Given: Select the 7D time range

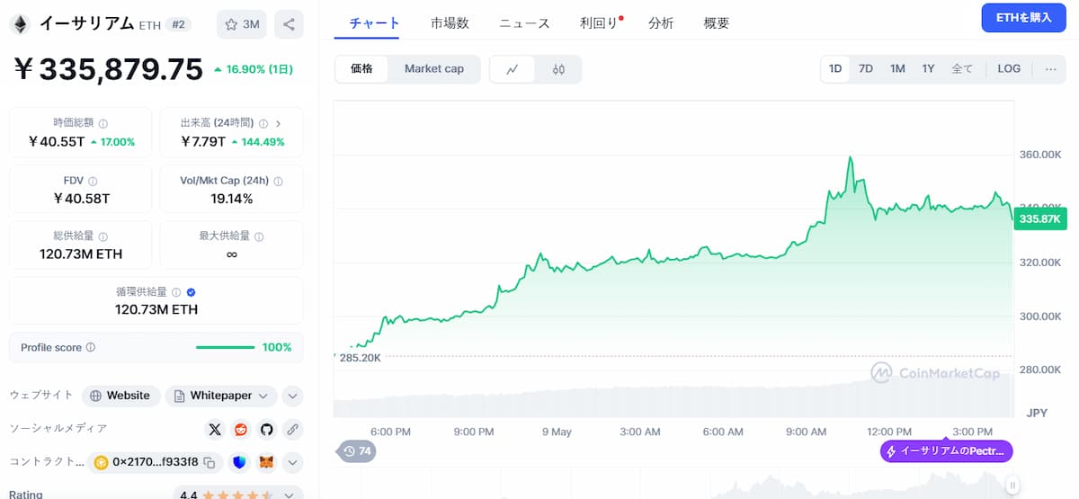Looking at the screenshot, I should point(866,68).
